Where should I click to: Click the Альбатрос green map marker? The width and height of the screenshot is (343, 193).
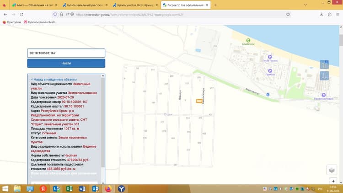[x=248, y=41]
